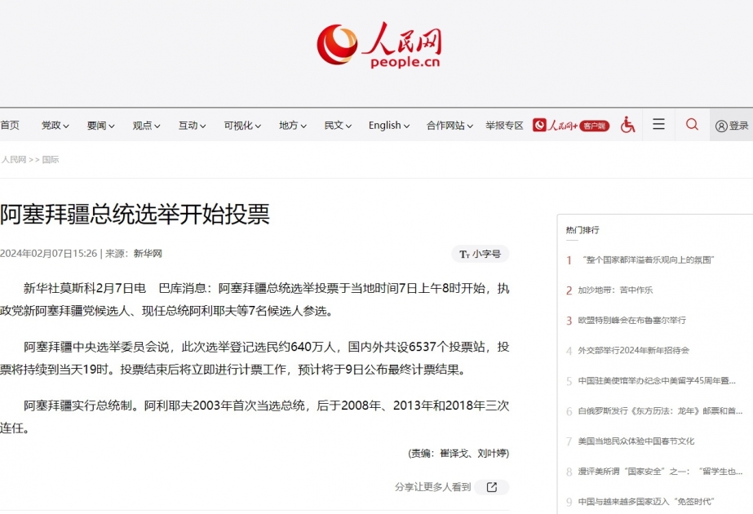Open ranked article 外交部举行2024年新年招待会
The image size is (753, 514).
point(633,351)
